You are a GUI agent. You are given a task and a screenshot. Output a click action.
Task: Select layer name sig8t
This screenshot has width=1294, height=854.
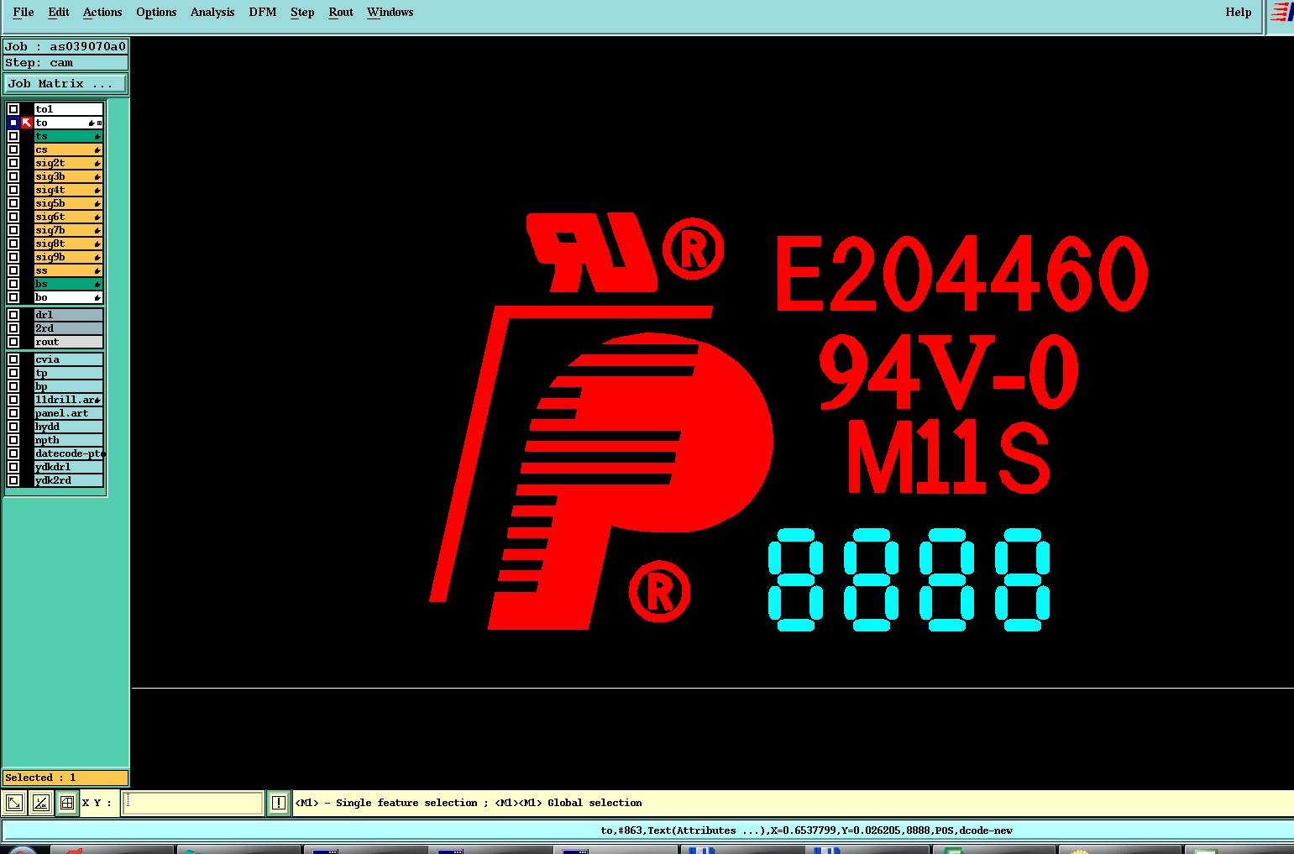click(x=68, y=244)
